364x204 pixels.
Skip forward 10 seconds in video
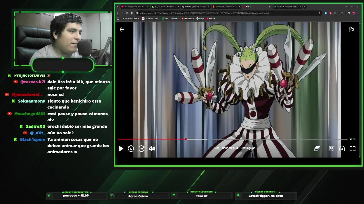142,149
